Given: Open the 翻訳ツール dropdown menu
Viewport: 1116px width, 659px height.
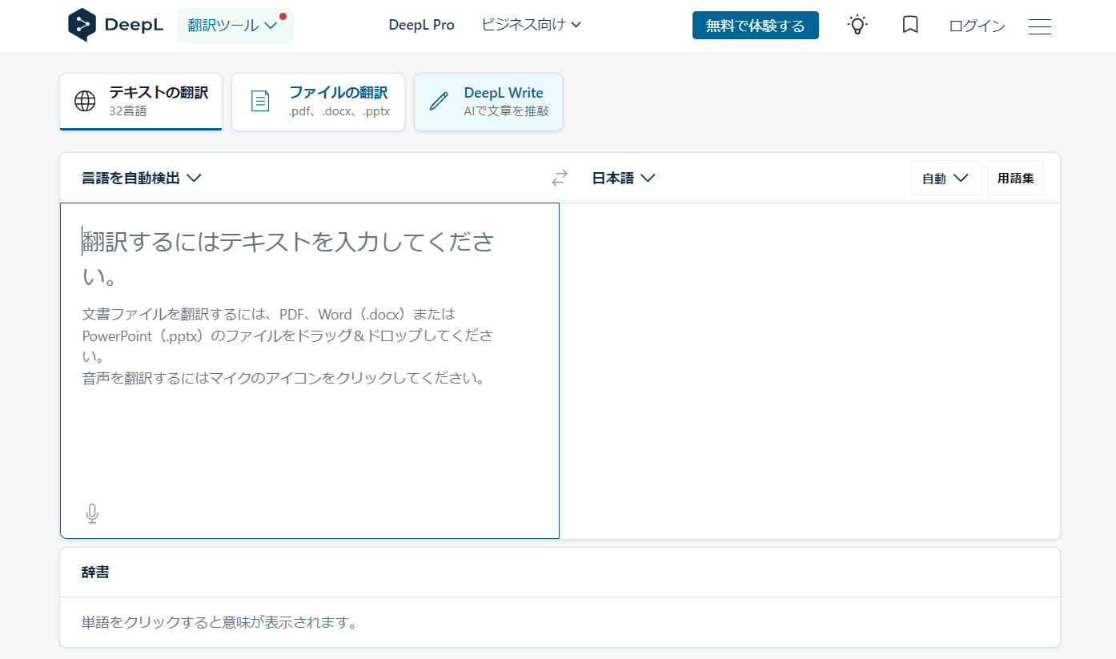Looking at the screenshot, I should point(235,26).
